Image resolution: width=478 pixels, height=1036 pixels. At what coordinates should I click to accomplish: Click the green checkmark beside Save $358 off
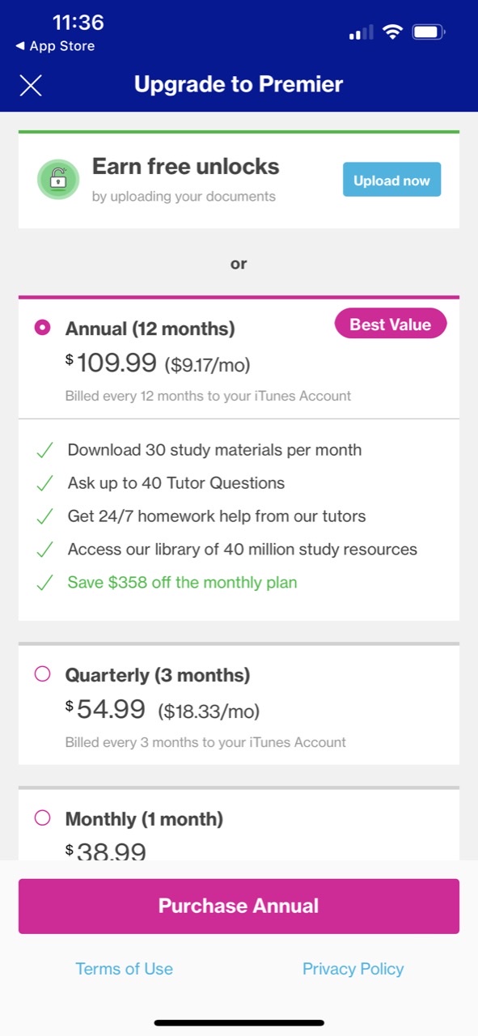tap(44, 582)
